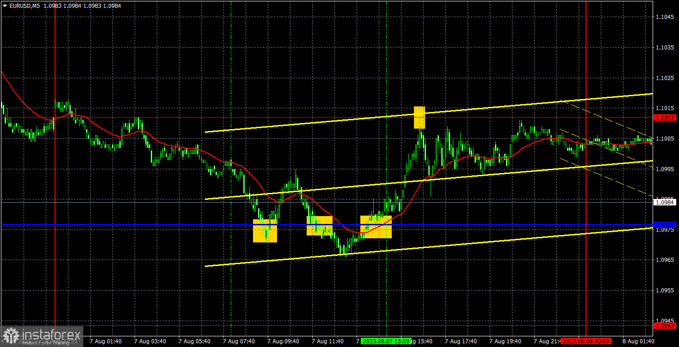Click the 1.0995 price axis label

click(x=665, y=169)
